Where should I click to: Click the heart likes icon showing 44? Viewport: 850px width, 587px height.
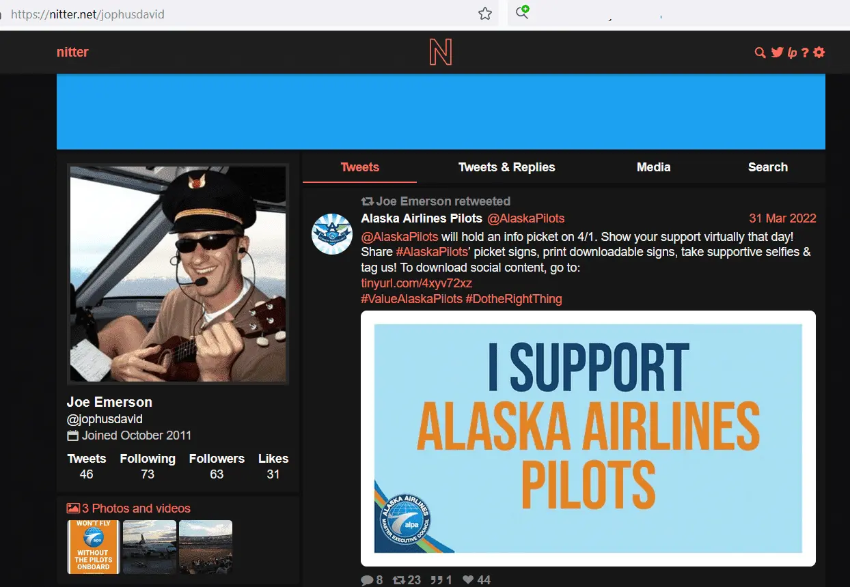click(x=468, y=580)
